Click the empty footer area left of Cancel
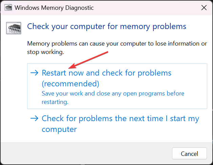The image size is (213, 165). pyautogui.click(x=85, y=154)
